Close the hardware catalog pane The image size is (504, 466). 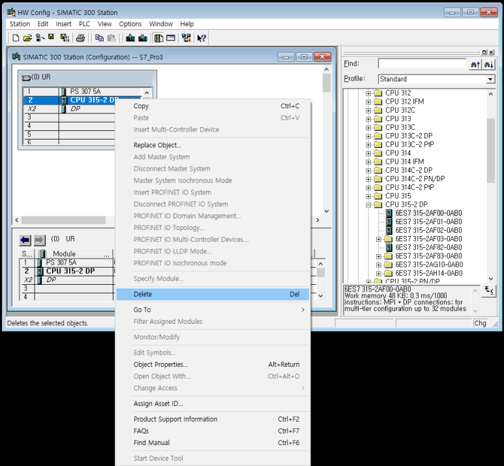coord(491,52)
